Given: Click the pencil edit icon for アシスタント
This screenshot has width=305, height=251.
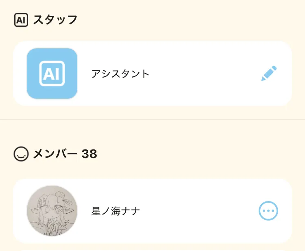Looking at the screenshot, I should pos(269,74).
